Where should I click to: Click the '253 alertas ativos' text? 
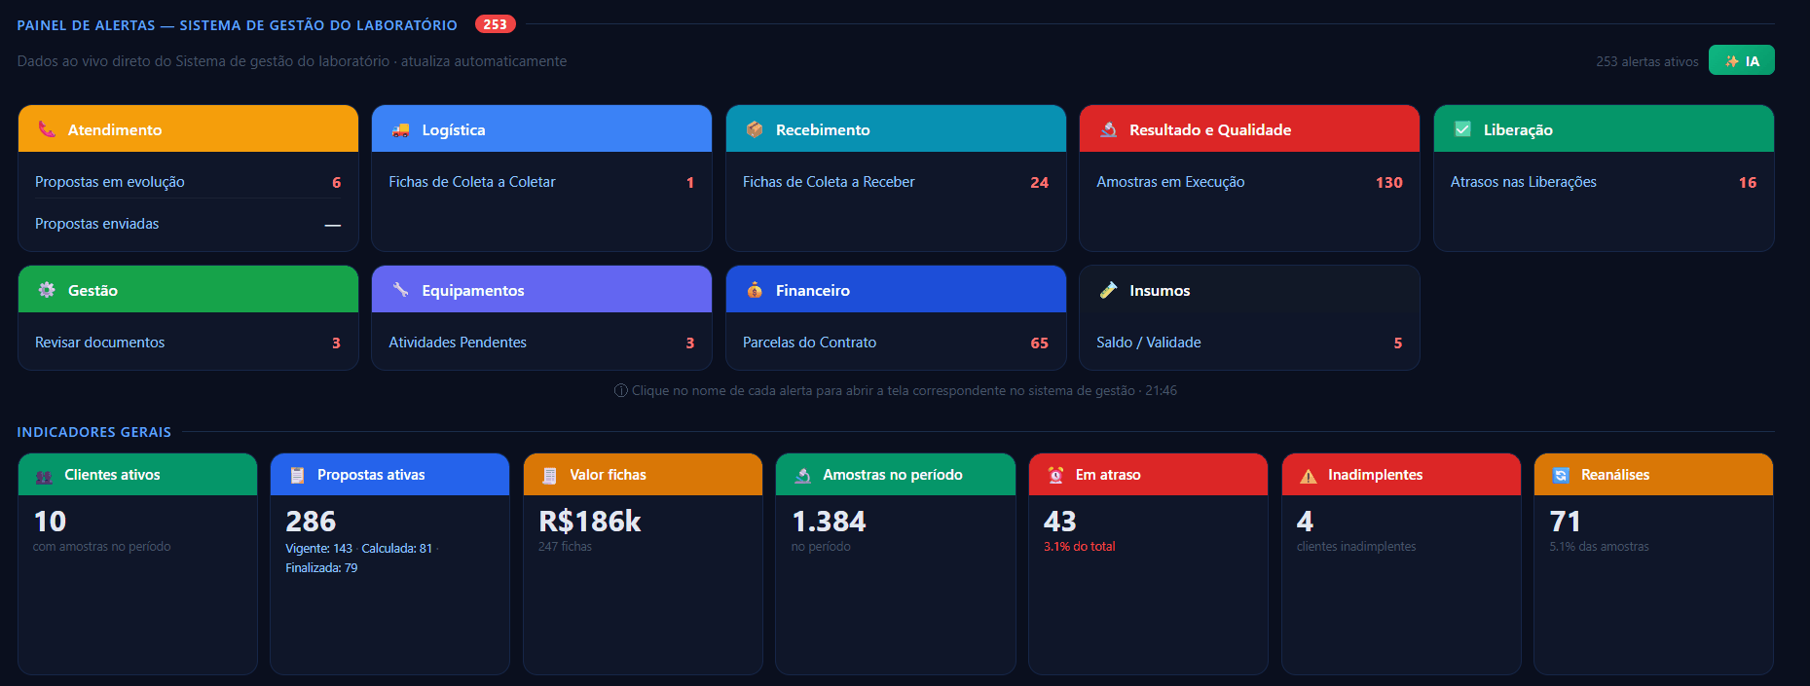pos(1646,61)
